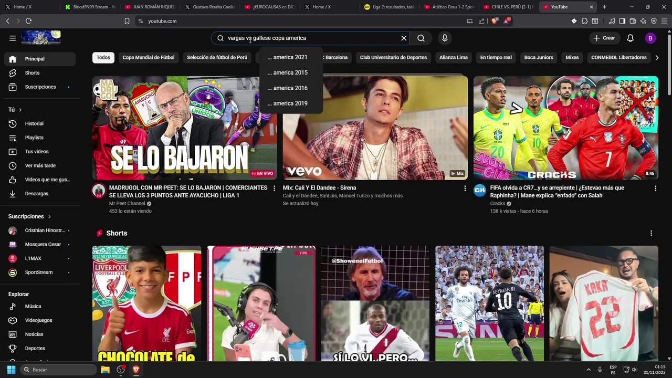Open Ver más tarde list
The width and height of the screenshot is (672, 378).
(40, 165)
